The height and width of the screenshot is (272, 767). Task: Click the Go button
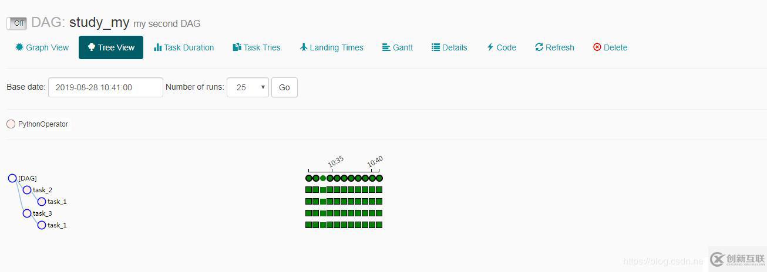[x=284, y=87]
